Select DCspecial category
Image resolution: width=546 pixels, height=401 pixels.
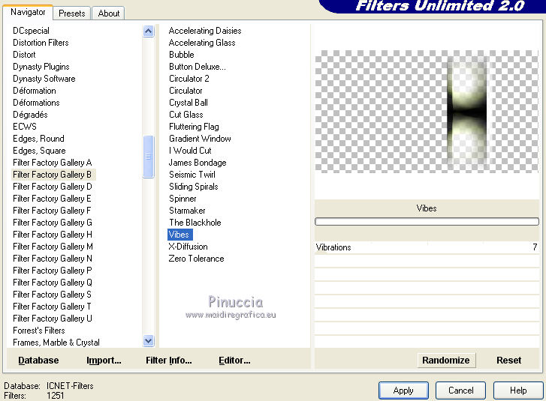coord(31,31)
